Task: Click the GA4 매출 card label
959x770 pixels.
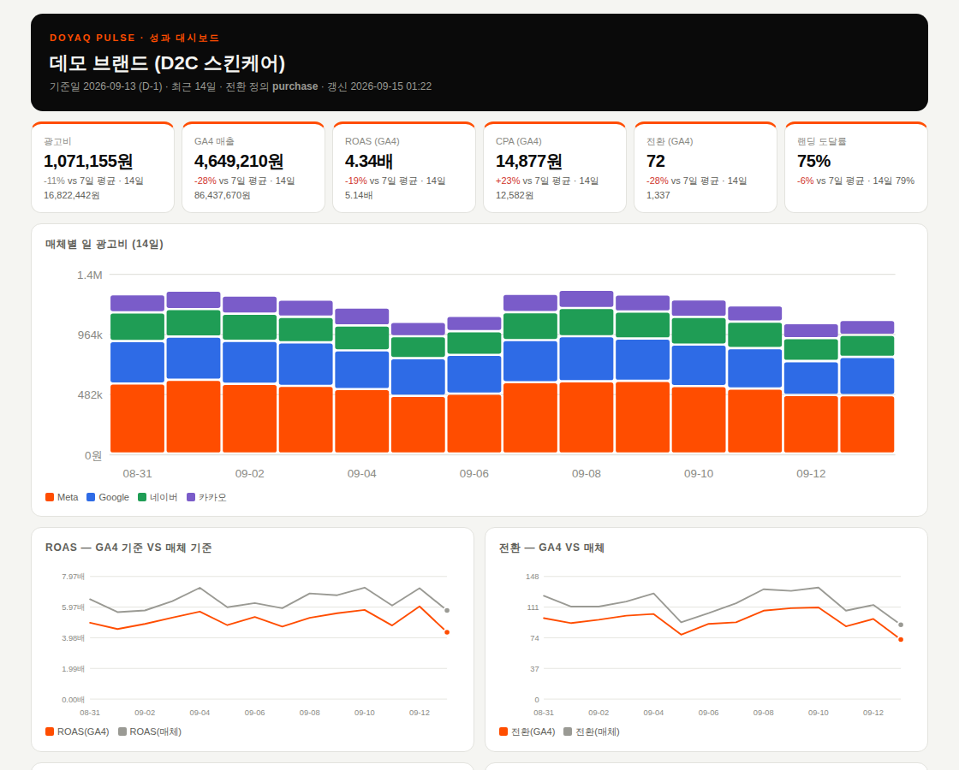Action: coord(214,141)
